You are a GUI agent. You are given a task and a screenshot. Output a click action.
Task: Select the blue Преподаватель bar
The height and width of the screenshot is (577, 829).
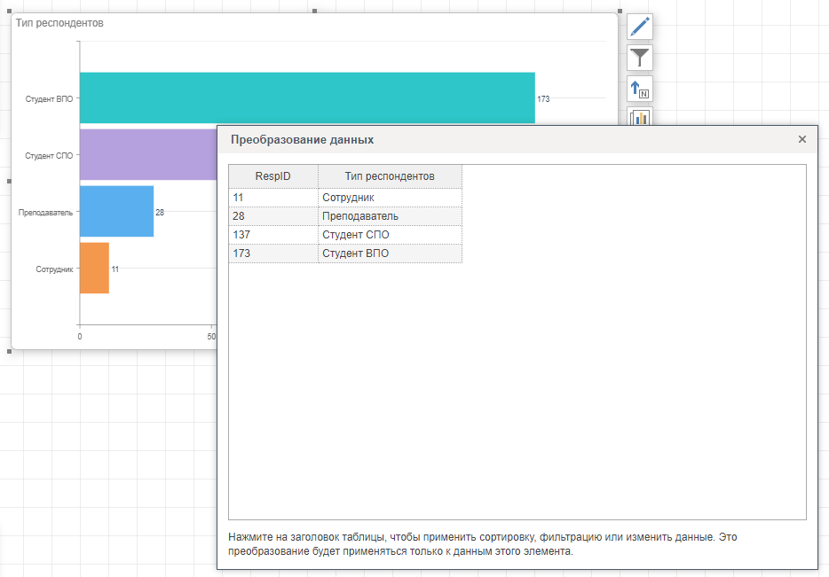[x=116, y=211]
